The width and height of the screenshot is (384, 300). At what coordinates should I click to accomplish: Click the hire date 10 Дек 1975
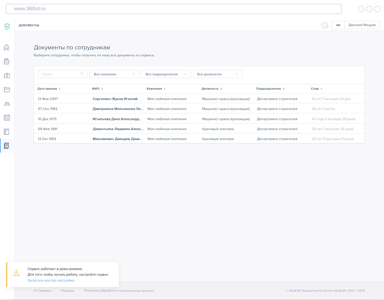pyautogui.click(x=47, y=119)
